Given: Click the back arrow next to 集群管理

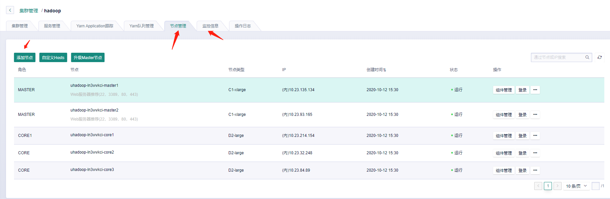Looking at the screenshot, I should pos(10,10).
